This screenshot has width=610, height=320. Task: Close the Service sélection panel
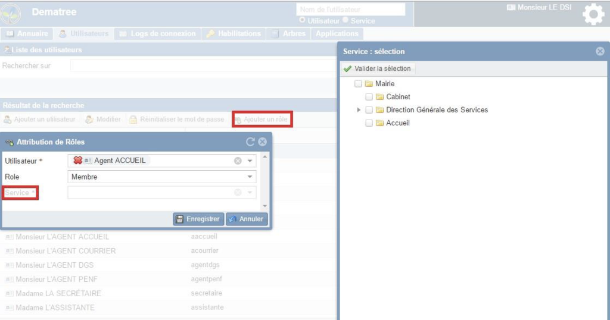600,51
